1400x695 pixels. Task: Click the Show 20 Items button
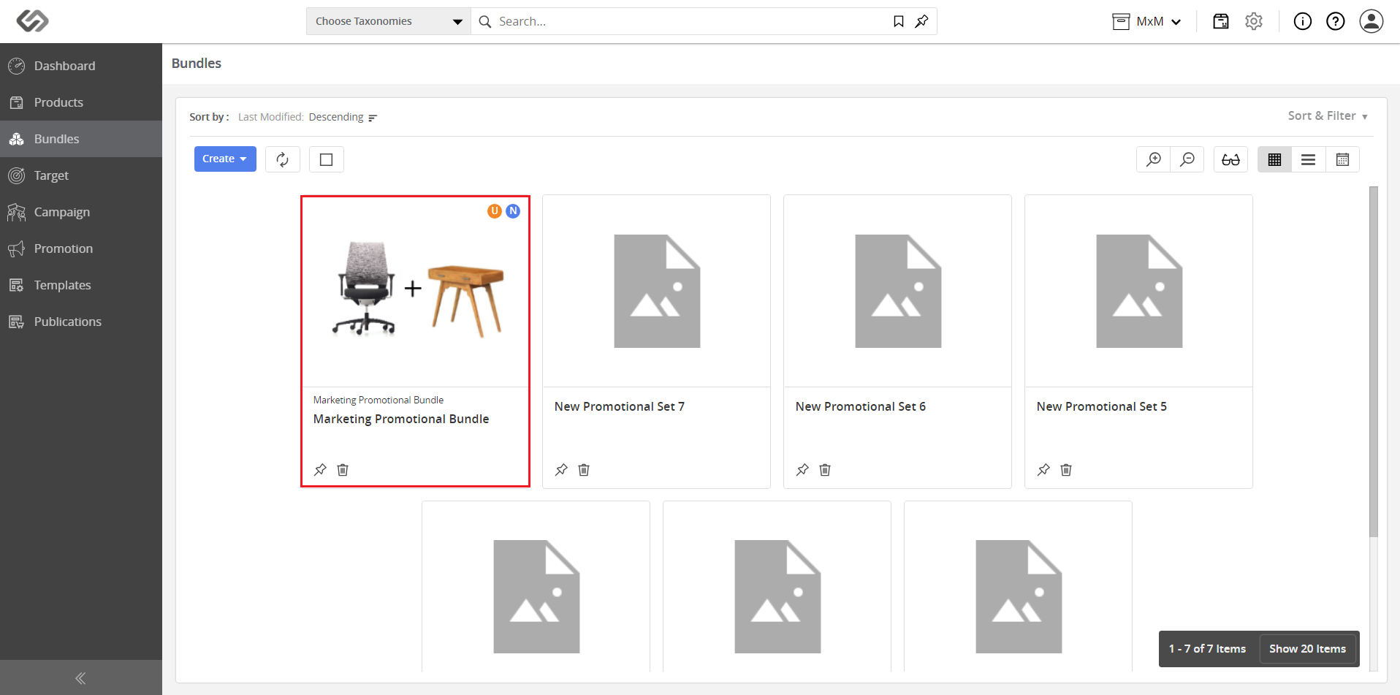coord(1307,649)
